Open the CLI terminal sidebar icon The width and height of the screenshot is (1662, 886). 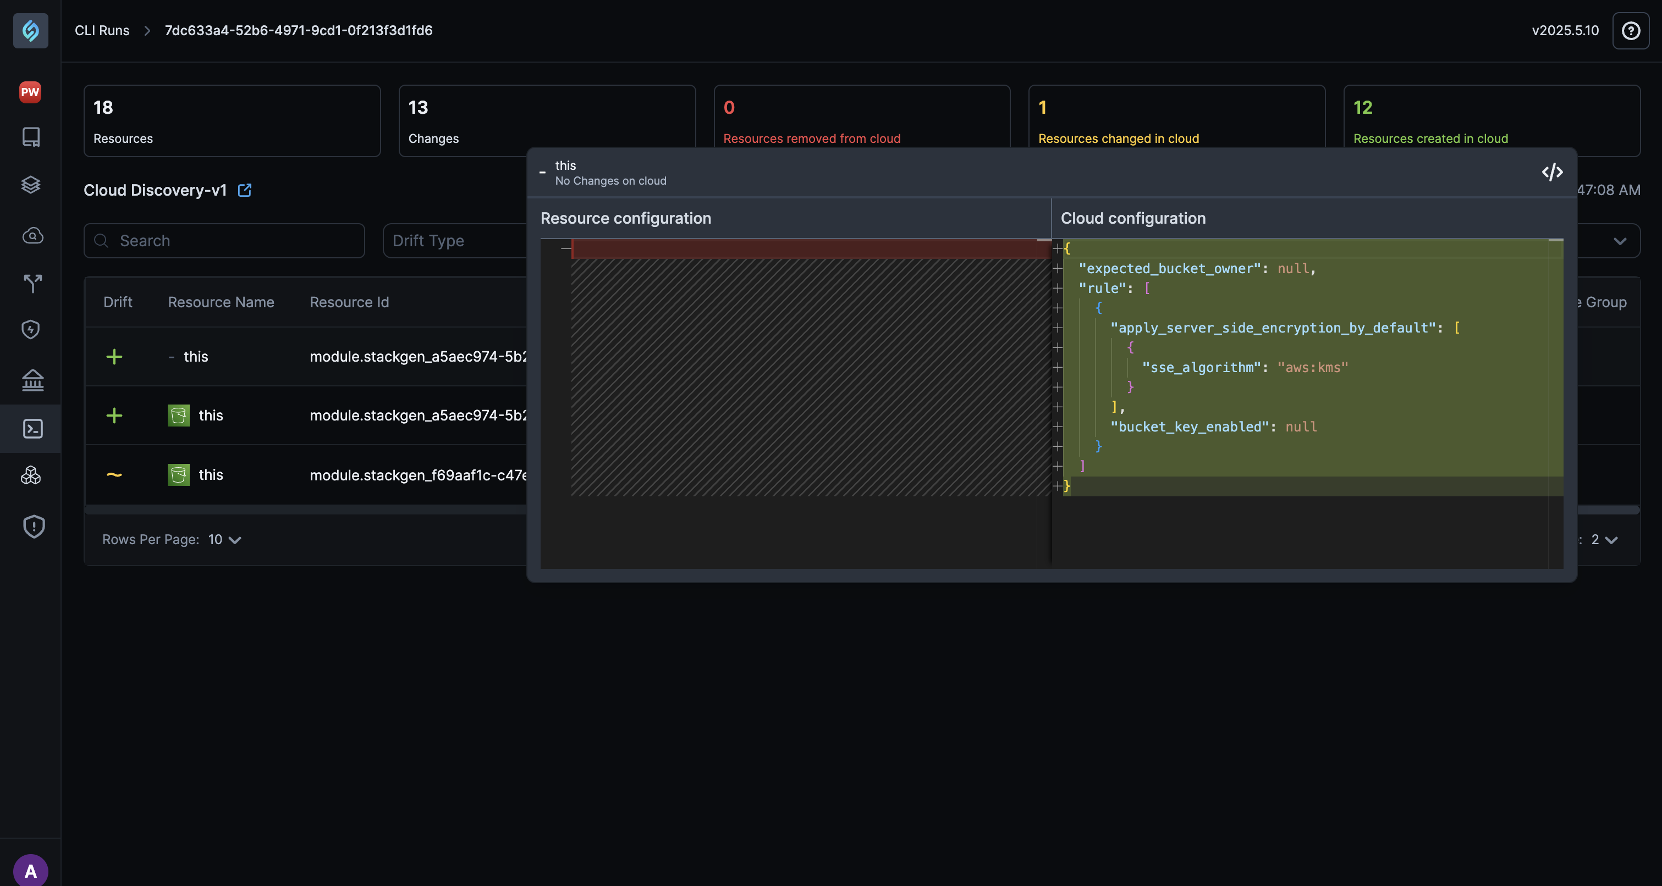[32, 429]
